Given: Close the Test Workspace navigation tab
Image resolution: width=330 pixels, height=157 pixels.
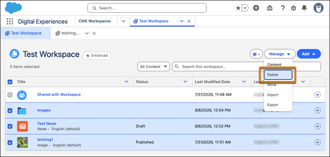Looking at the screenshot, I should [189, 21].
